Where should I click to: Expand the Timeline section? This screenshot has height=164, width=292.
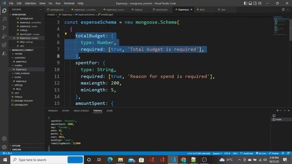point(16,149)
